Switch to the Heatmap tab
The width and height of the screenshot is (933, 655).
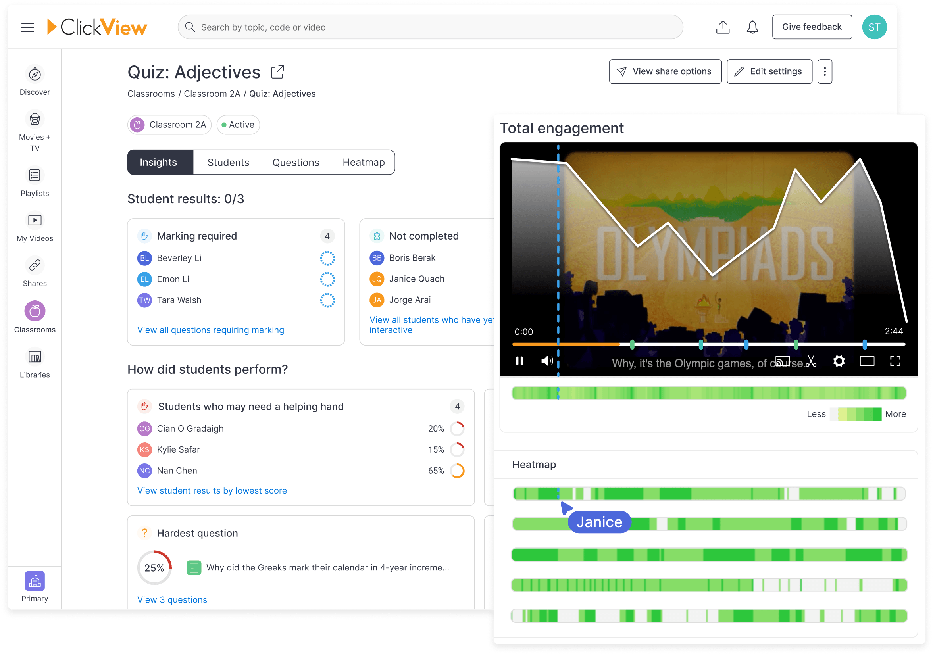[x=363, y=162]
